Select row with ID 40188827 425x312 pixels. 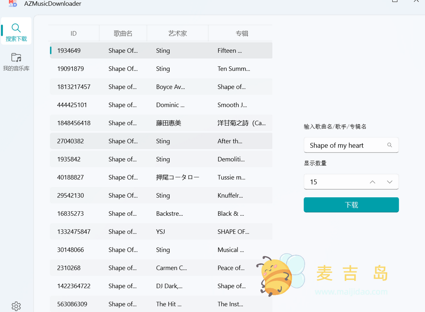tap(161, 177)
